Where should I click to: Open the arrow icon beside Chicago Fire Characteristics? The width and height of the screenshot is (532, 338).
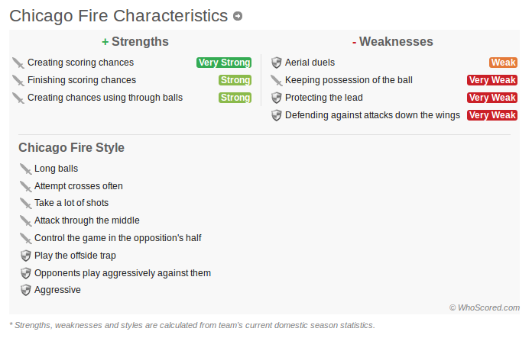coord(238,16)
